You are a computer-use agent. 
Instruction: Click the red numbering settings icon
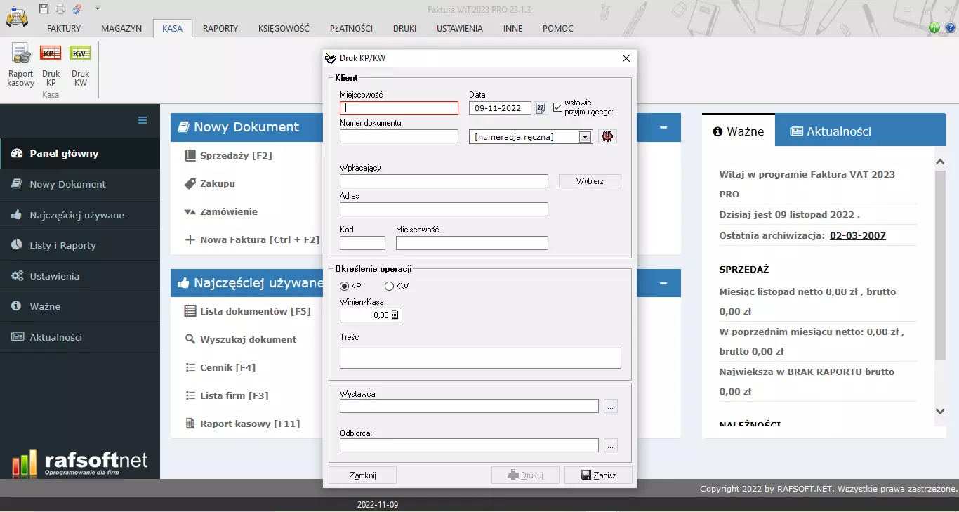coord(607,137)
